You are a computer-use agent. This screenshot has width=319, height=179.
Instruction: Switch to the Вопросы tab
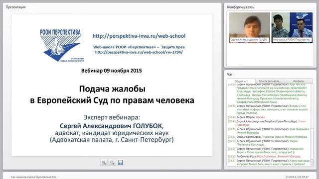pyautogui.click(x=299, y=81)
